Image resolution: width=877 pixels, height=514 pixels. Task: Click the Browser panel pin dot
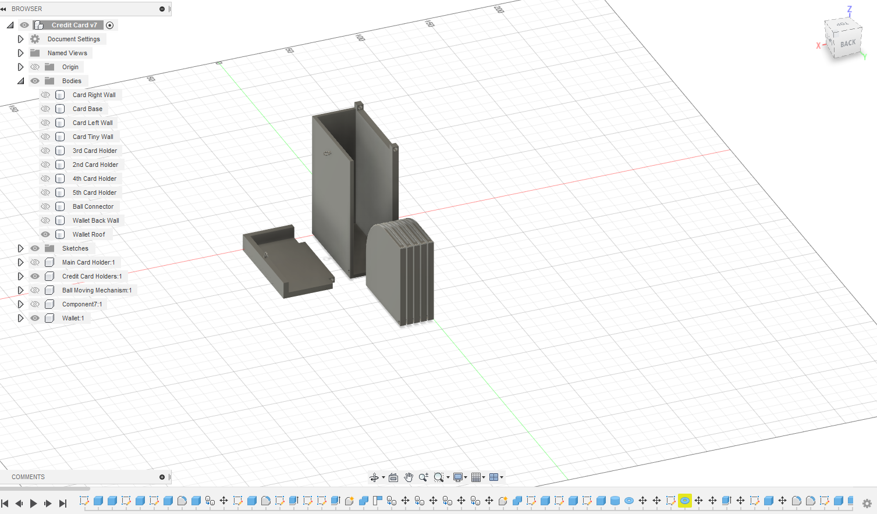coord(162,9)
